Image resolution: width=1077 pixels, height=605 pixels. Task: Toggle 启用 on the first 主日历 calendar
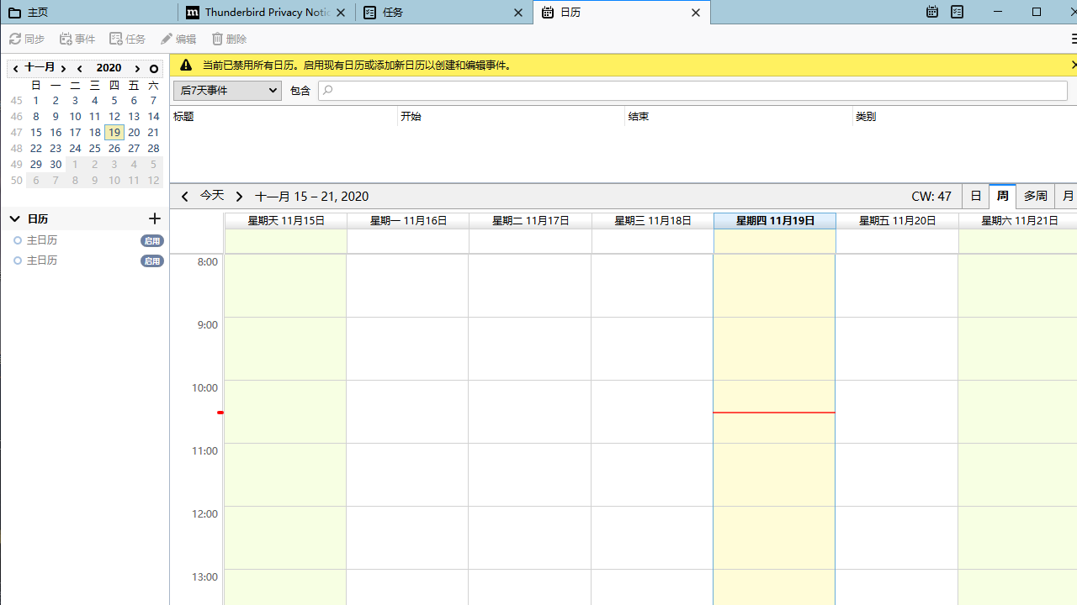point(151,240)
